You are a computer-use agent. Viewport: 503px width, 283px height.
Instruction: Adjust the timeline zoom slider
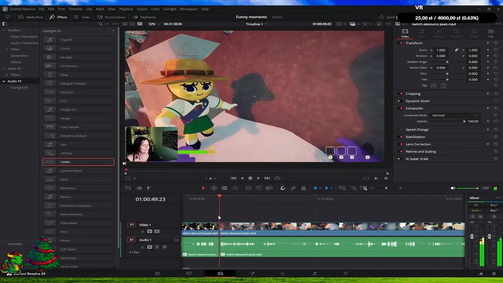pos(386,188)
